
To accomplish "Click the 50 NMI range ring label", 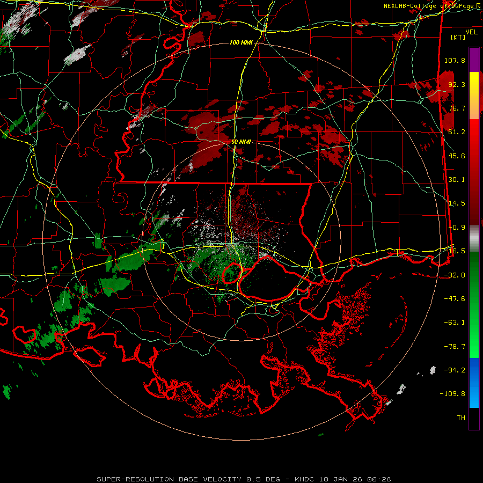I will coord(241,142).
